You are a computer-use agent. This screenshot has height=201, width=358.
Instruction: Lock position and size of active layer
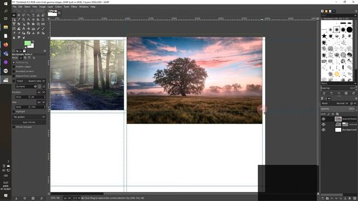tap(333, 114)
